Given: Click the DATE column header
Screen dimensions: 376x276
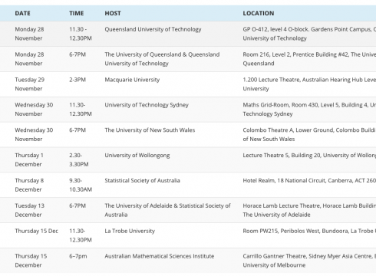Looking at the screenshot, I should click(x=22, y=13).
